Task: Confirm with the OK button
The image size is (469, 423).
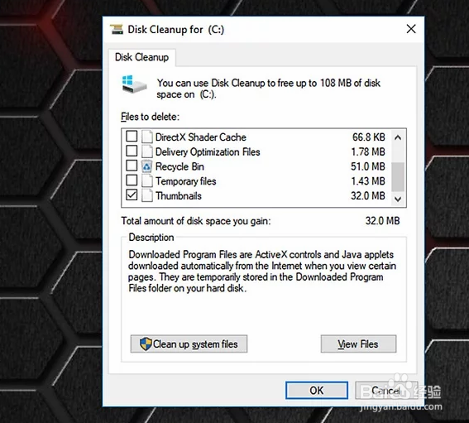Action: (x=317, y=390)
